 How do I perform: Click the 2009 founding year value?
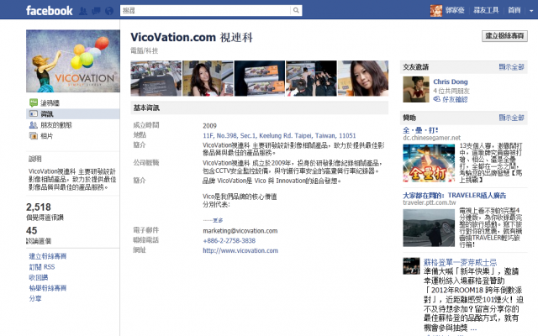209,126
